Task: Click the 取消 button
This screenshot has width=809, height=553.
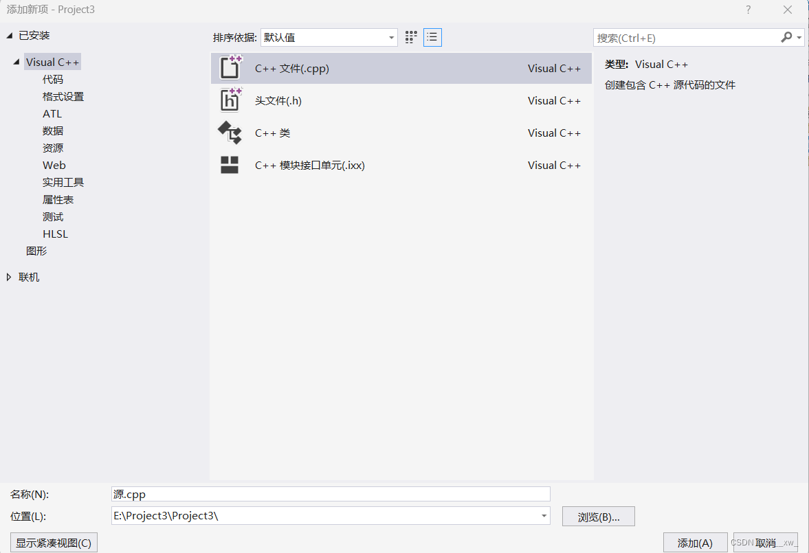Action: (x=766, y=543)
